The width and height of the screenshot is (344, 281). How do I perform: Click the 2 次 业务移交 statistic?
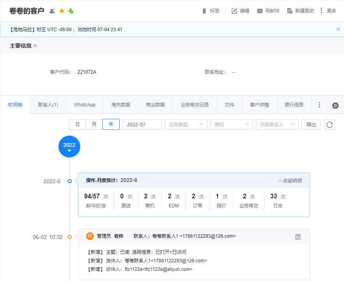(249, 201)
